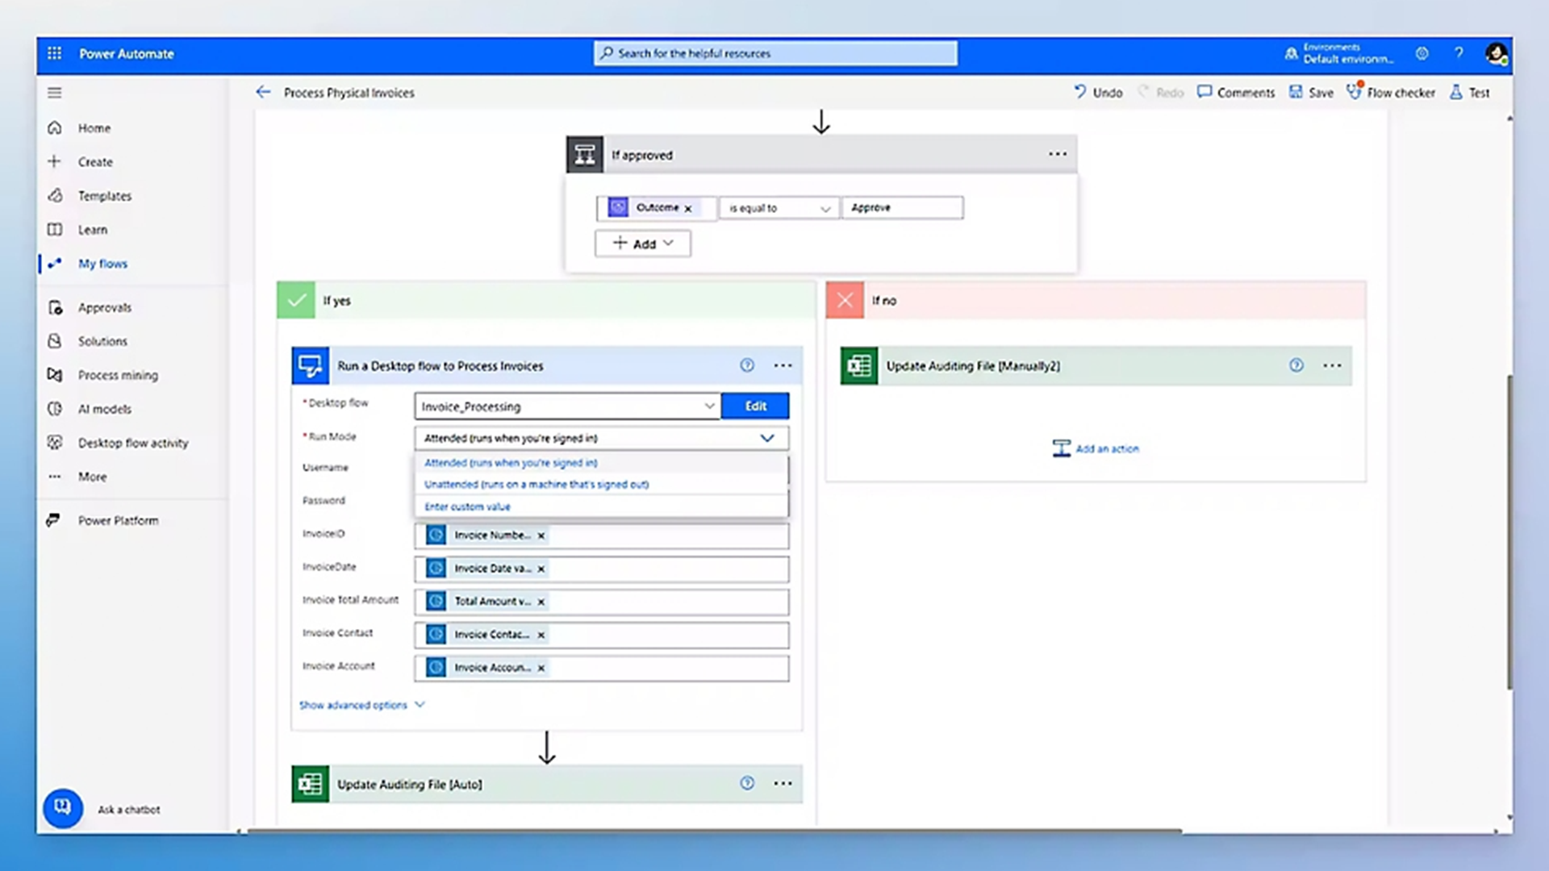This screenshot has width=1549, height=871.
Task: Select Attended run mode option
Action: [601, 463]
